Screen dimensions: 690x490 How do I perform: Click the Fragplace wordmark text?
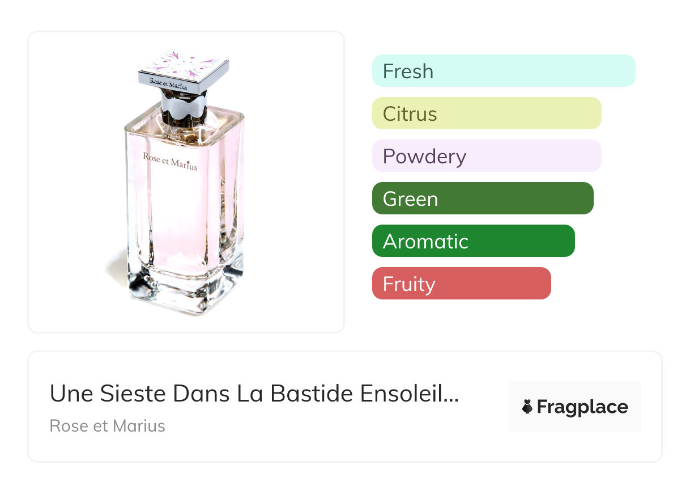[x=582, y=407]
